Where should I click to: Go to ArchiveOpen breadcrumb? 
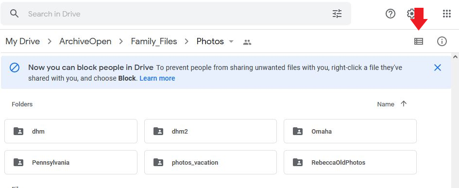pyautogui.click(x=85, y=42)
